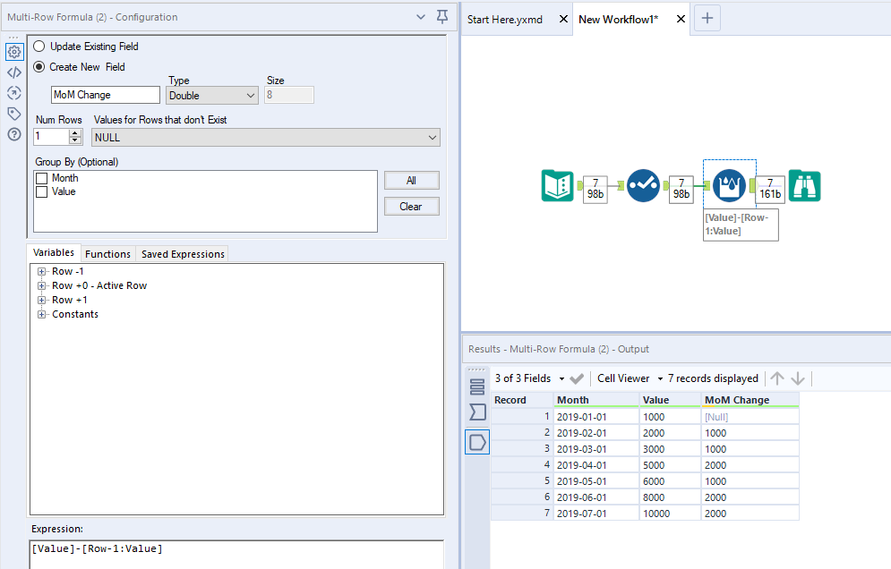Select the Select tool node on canvas
The height and width of the screenshot is (569, 891).
(643, 185)
